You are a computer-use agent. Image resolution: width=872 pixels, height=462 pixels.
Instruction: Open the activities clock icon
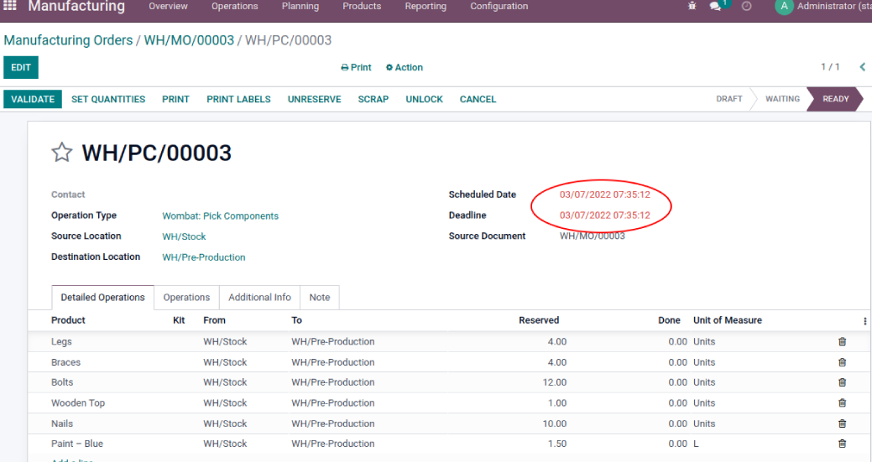click(x=746, y=6)
